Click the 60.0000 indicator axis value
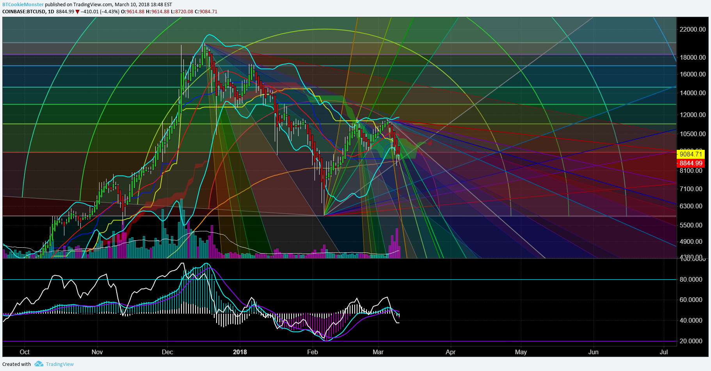Image resolution: width=711 pixels, height=371 pixels. tap(691, 300)
